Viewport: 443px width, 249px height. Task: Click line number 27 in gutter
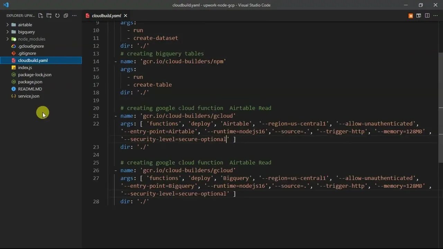point(96,178)
